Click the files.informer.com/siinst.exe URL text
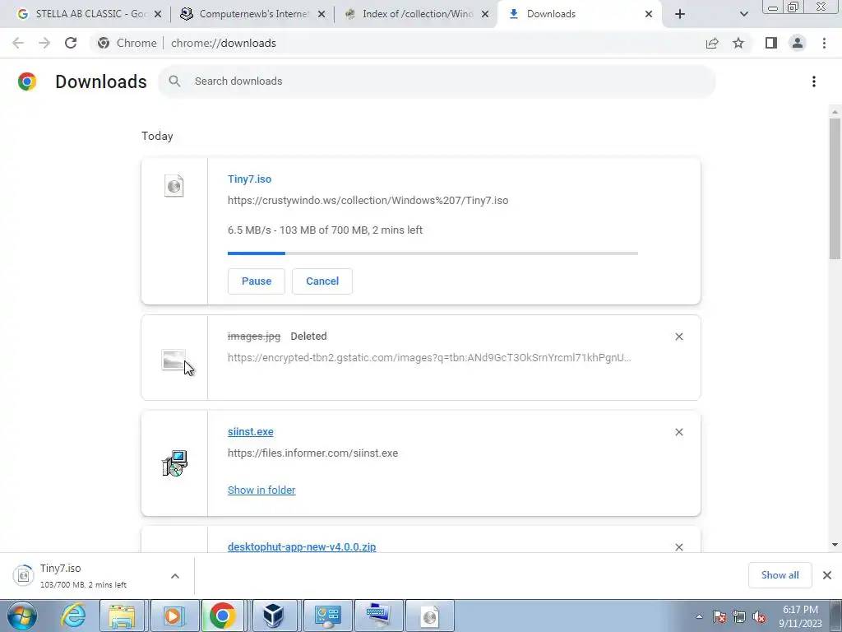Screen dimensions: 842x632 312,453
